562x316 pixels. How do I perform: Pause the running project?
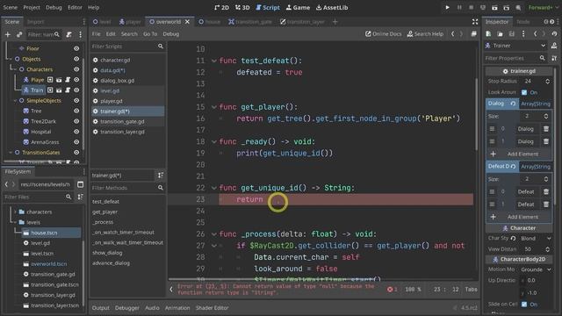coord(459,7)
